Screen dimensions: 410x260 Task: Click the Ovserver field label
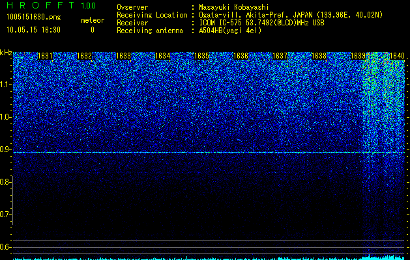point(132,7)
